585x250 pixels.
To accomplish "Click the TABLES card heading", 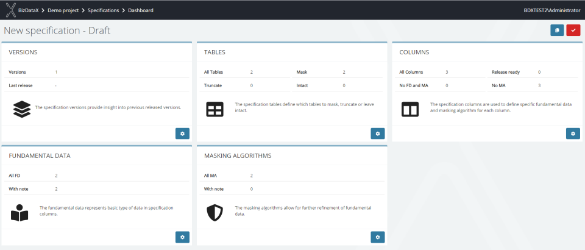I will pyautogui.click(x=214, y=52).
